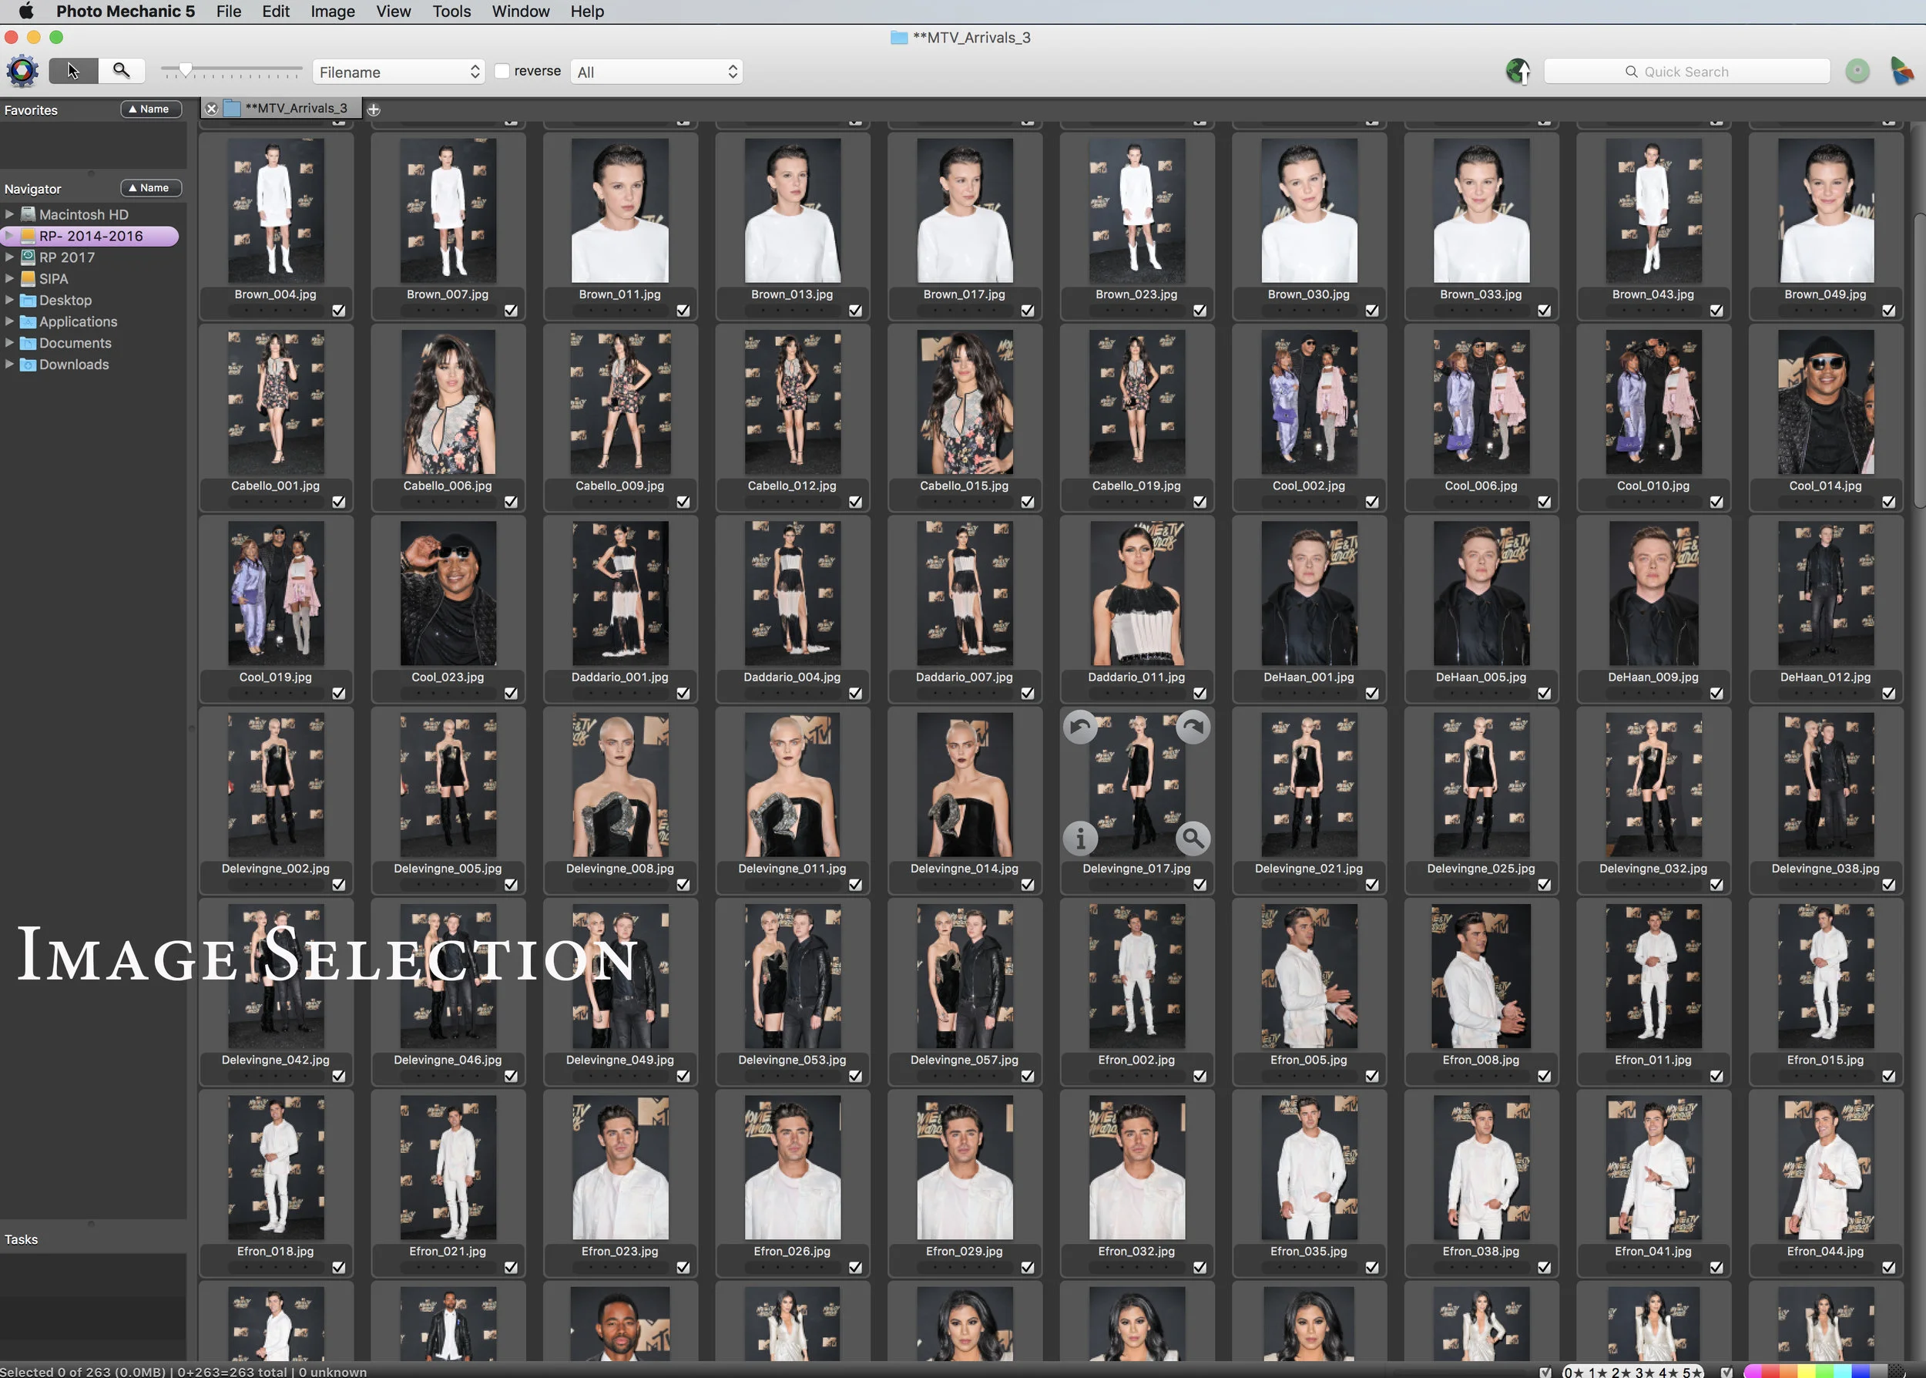The image size is (1926, 1378).
Task: Open the Filename sort dropdown
Action: point(398,72)
